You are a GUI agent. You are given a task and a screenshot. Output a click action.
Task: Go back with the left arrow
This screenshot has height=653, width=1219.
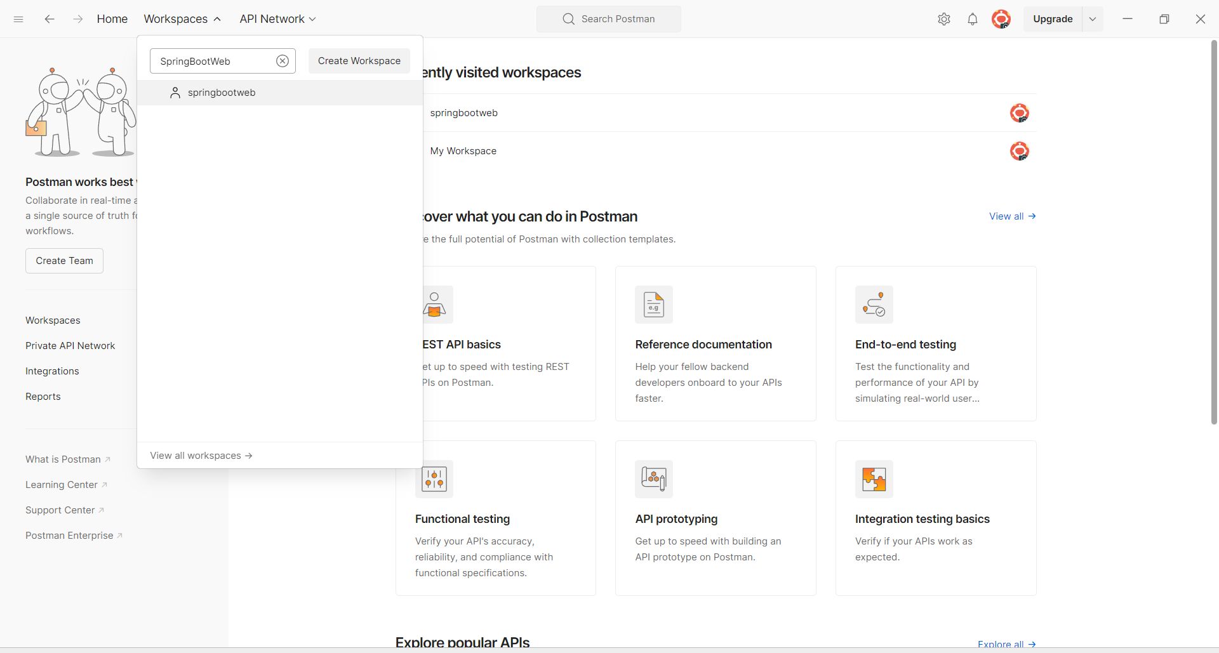pos(49,19)
